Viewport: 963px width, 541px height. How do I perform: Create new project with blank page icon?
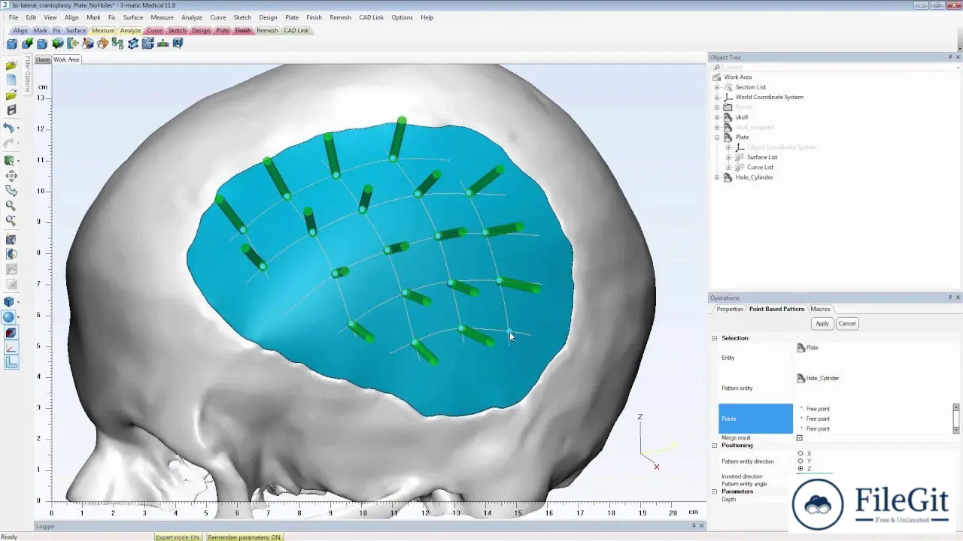point(11,80)
